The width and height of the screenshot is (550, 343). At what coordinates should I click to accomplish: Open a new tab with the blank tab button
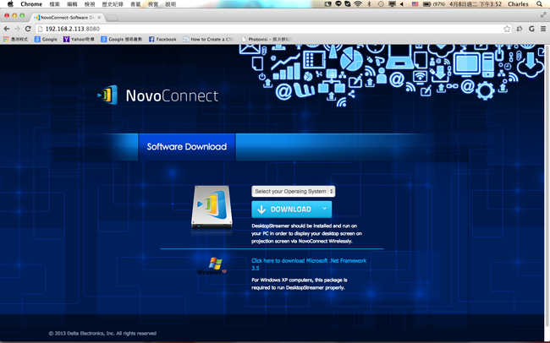click(x=112, y=18)
